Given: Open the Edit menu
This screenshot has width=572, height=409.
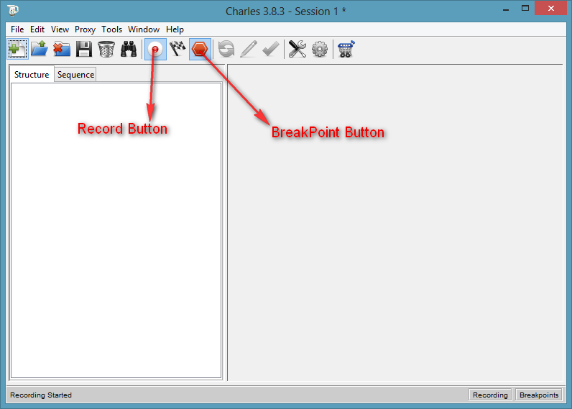Looking at the screenshot, I should click(x=37, y=29).
